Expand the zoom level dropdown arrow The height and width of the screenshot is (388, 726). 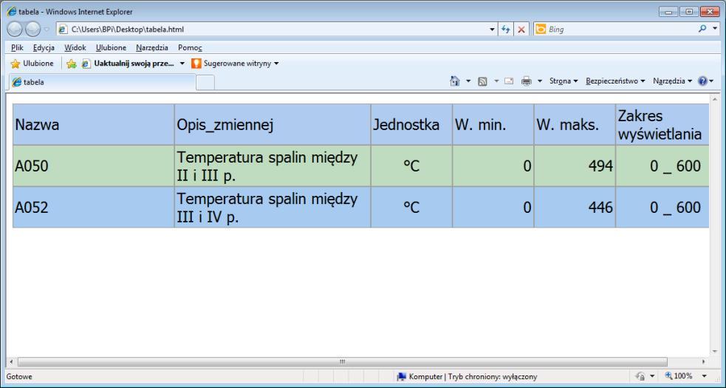pyautogui.click(x=705, y=376)
